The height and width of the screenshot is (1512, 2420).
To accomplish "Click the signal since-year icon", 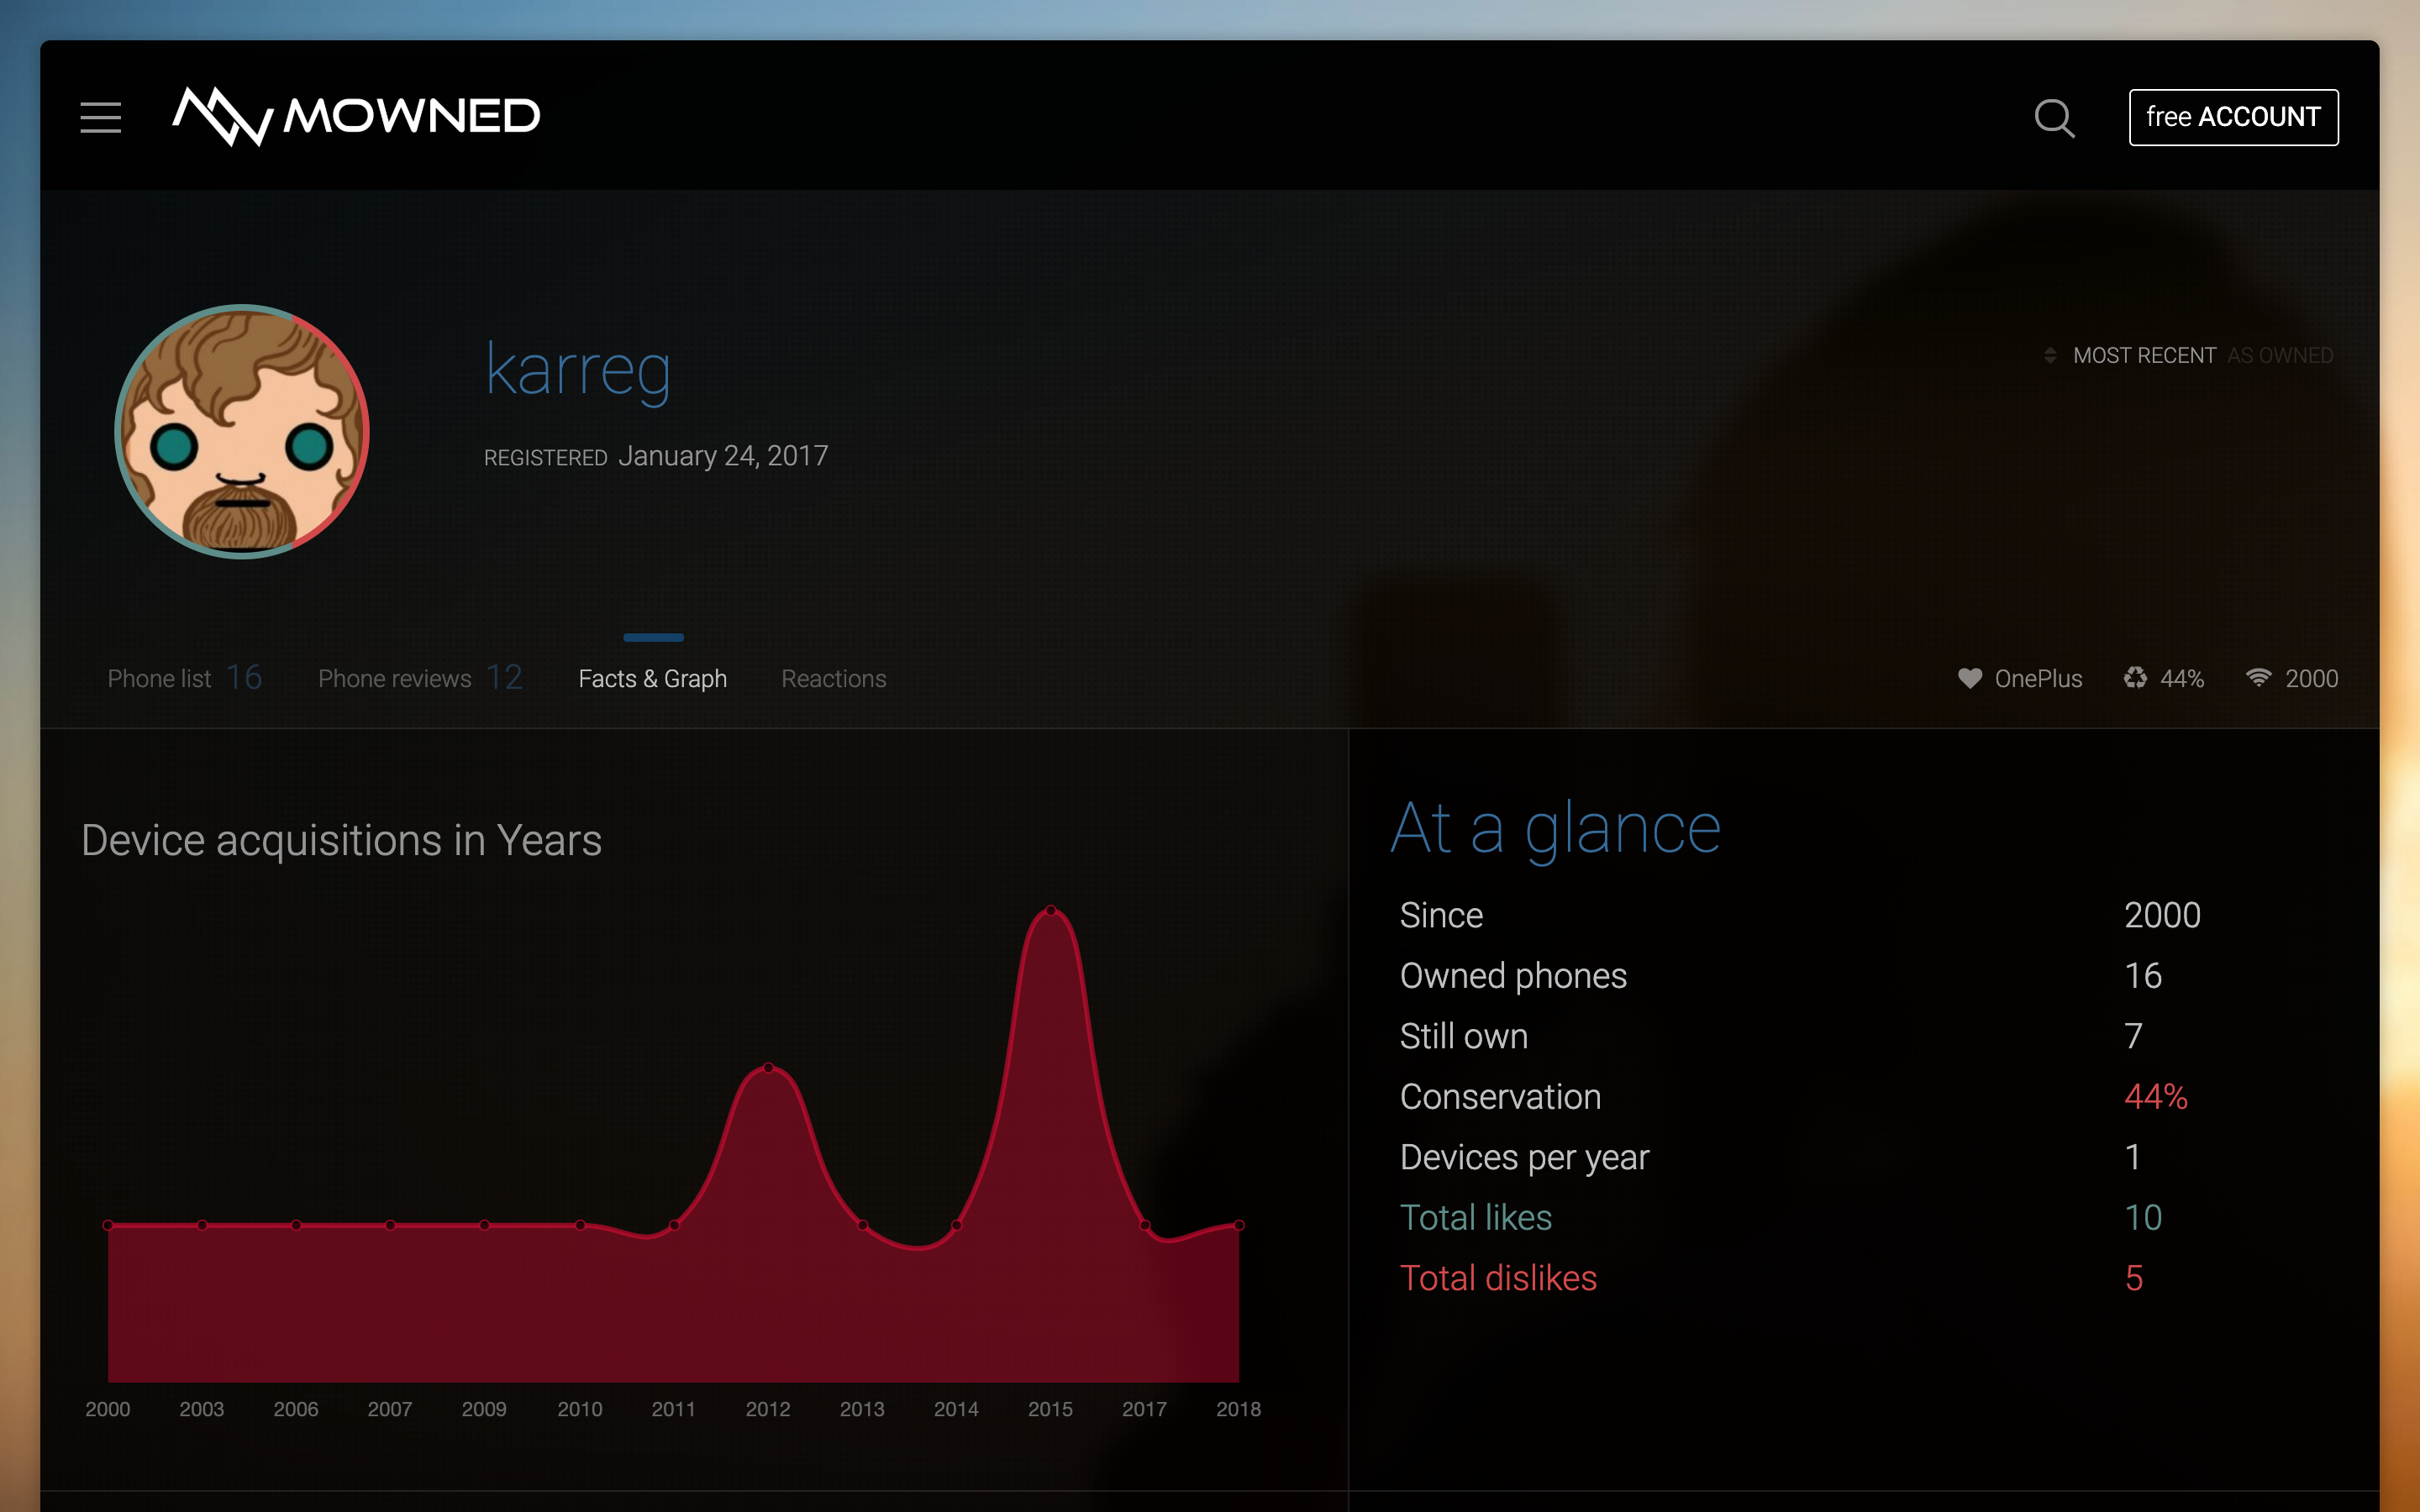I will [2258, 678].
